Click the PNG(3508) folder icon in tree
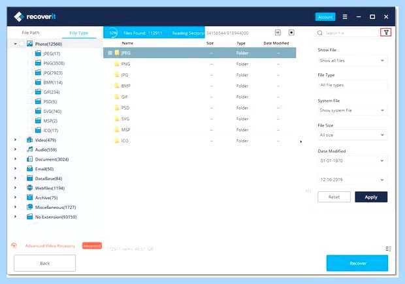 coord(38,63)
